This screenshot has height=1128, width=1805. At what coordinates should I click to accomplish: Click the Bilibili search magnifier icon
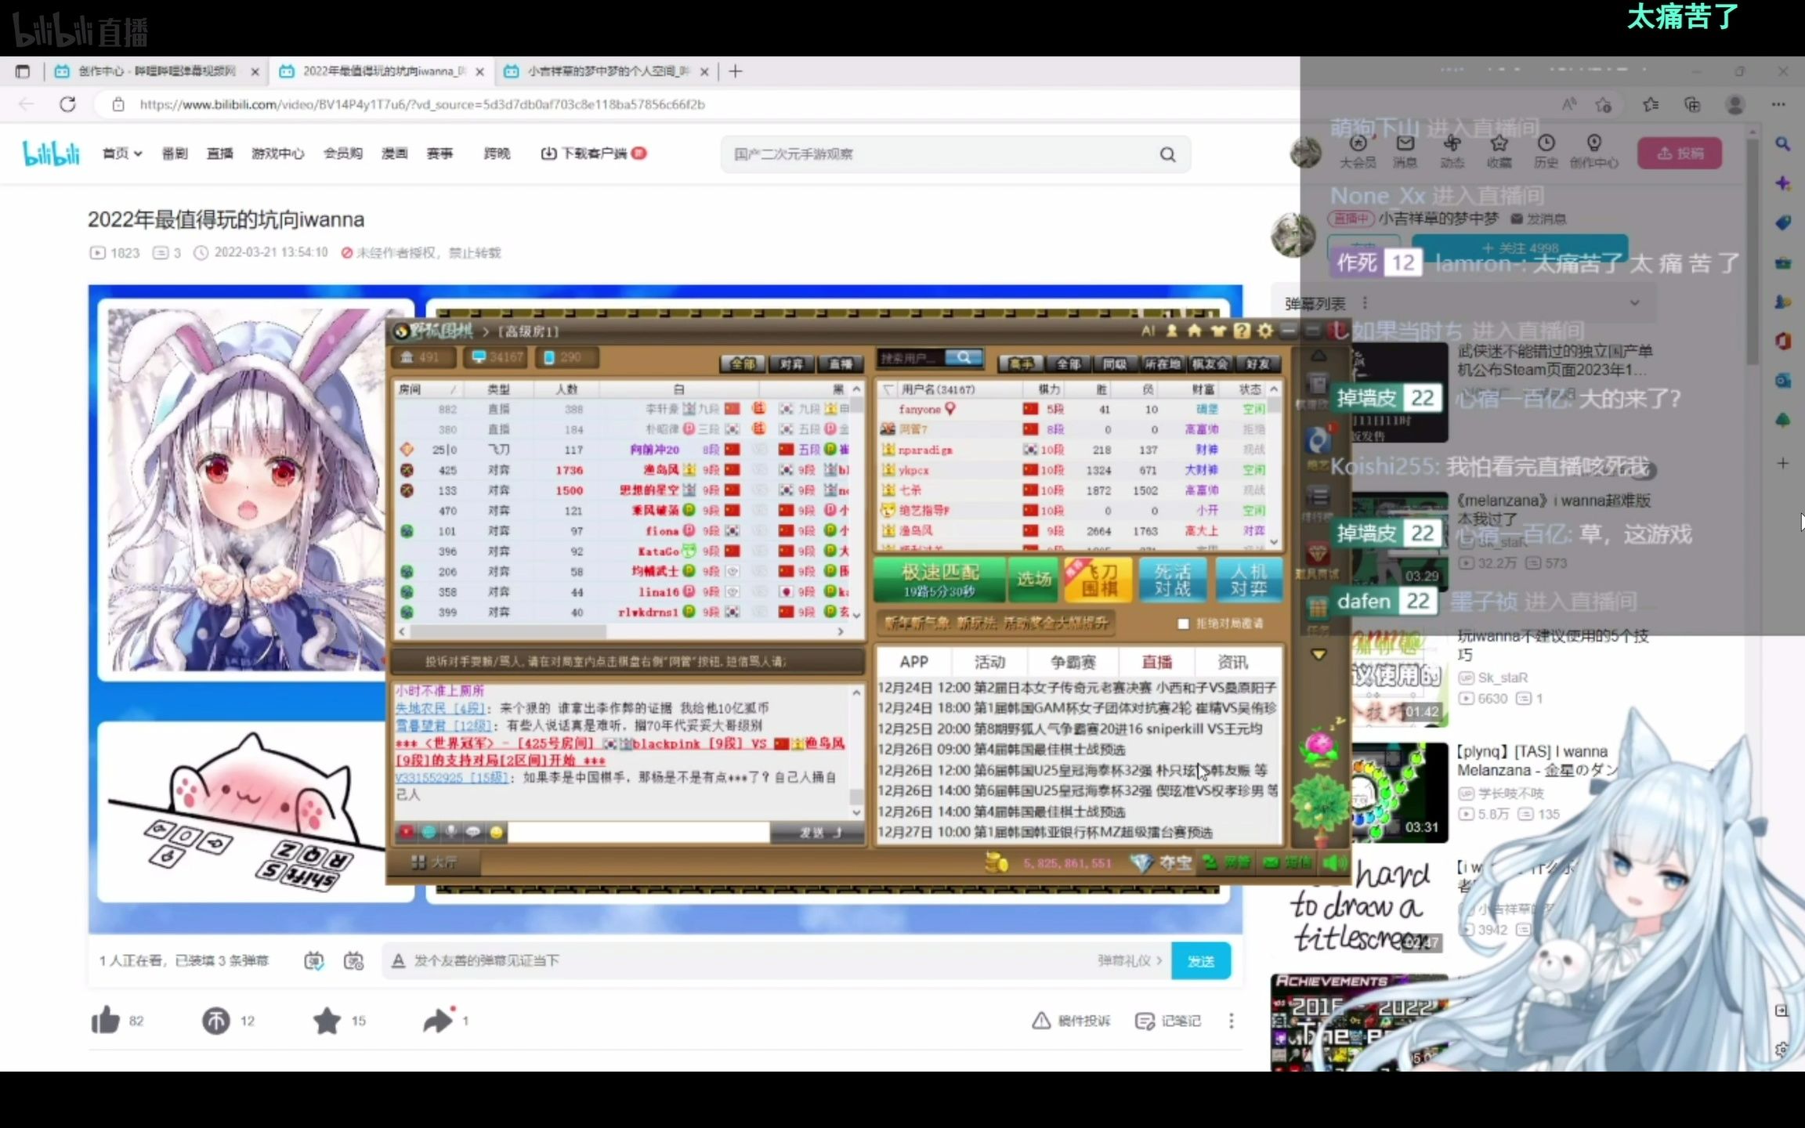click(x=1167, y=154)
